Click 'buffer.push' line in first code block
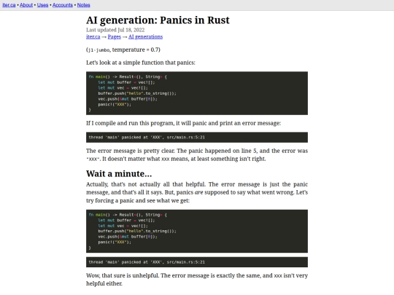 tap(137, 93)
